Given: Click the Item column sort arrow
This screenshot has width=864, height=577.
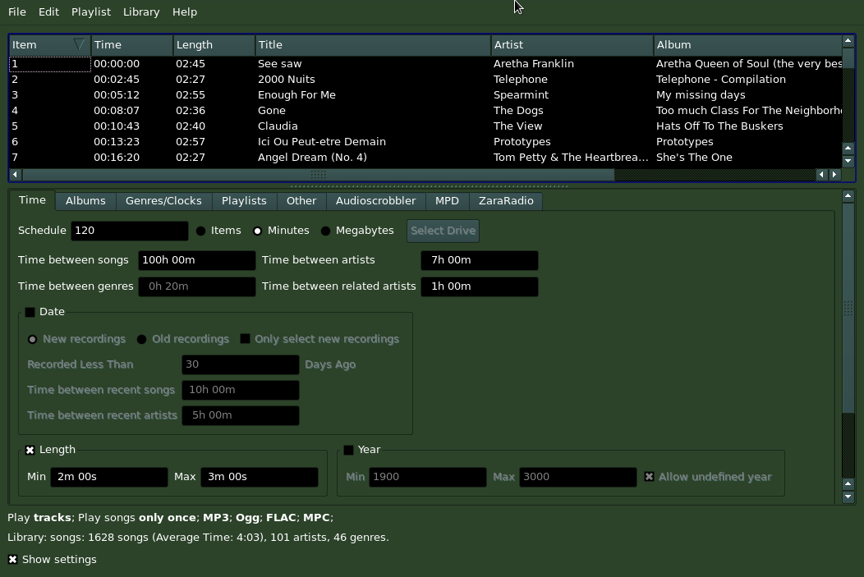Looking at the screenshot, I should pos(79,44).
